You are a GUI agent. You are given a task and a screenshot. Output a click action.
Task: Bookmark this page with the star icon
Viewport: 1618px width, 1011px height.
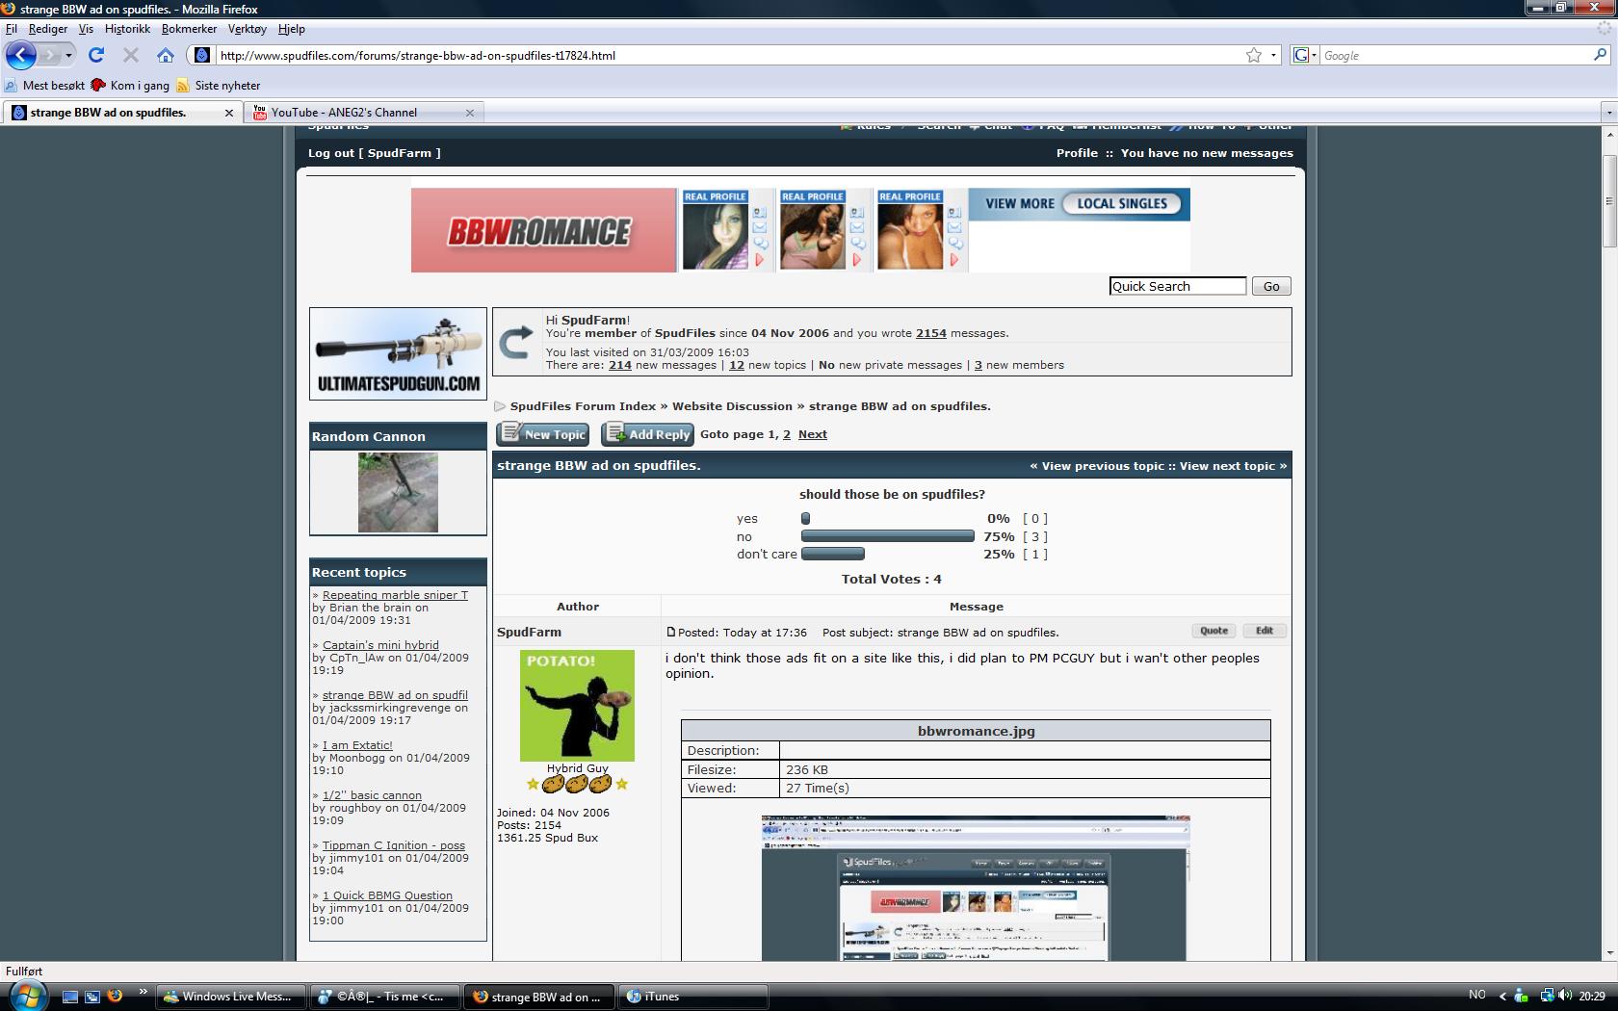tap(1253, 55)
